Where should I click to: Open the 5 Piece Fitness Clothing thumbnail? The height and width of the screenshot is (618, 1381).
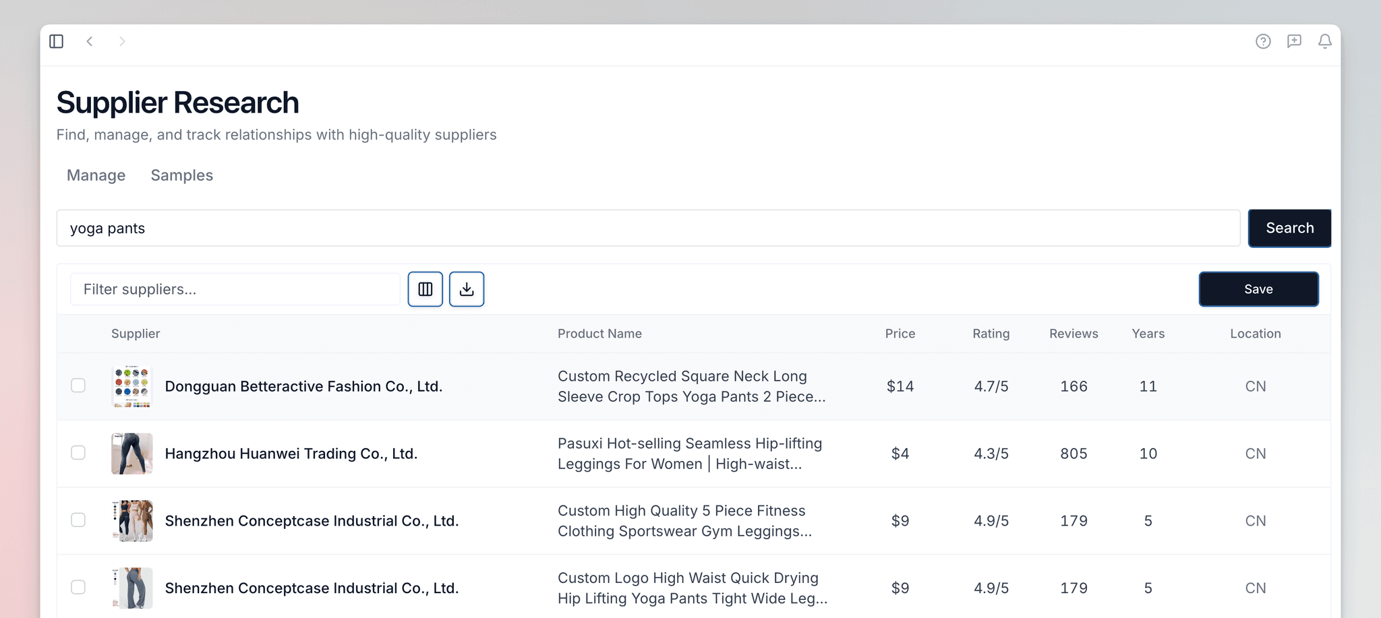coord(132,521)
